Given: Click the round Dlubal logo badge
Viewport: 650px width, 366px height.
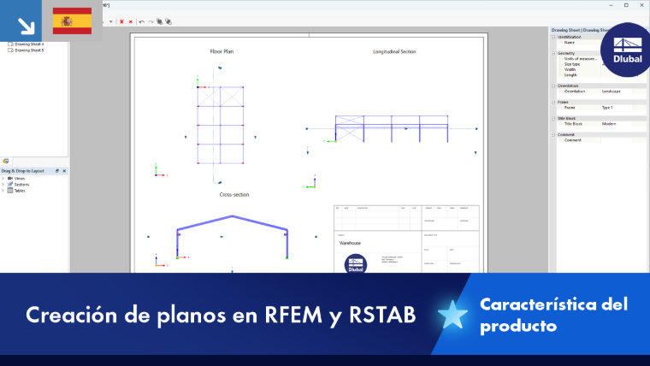Looking at the screenshot, I should pyautogui.click(x=626, y=50).
